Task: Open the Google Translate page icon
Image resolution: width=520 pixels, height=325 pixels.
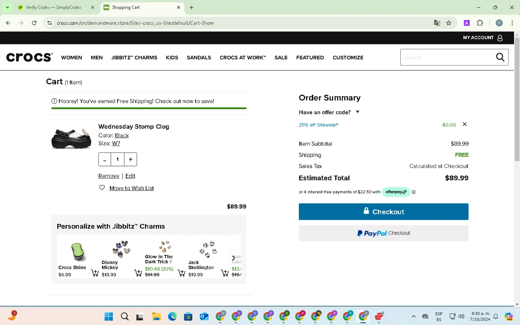Action: [437, 23]
